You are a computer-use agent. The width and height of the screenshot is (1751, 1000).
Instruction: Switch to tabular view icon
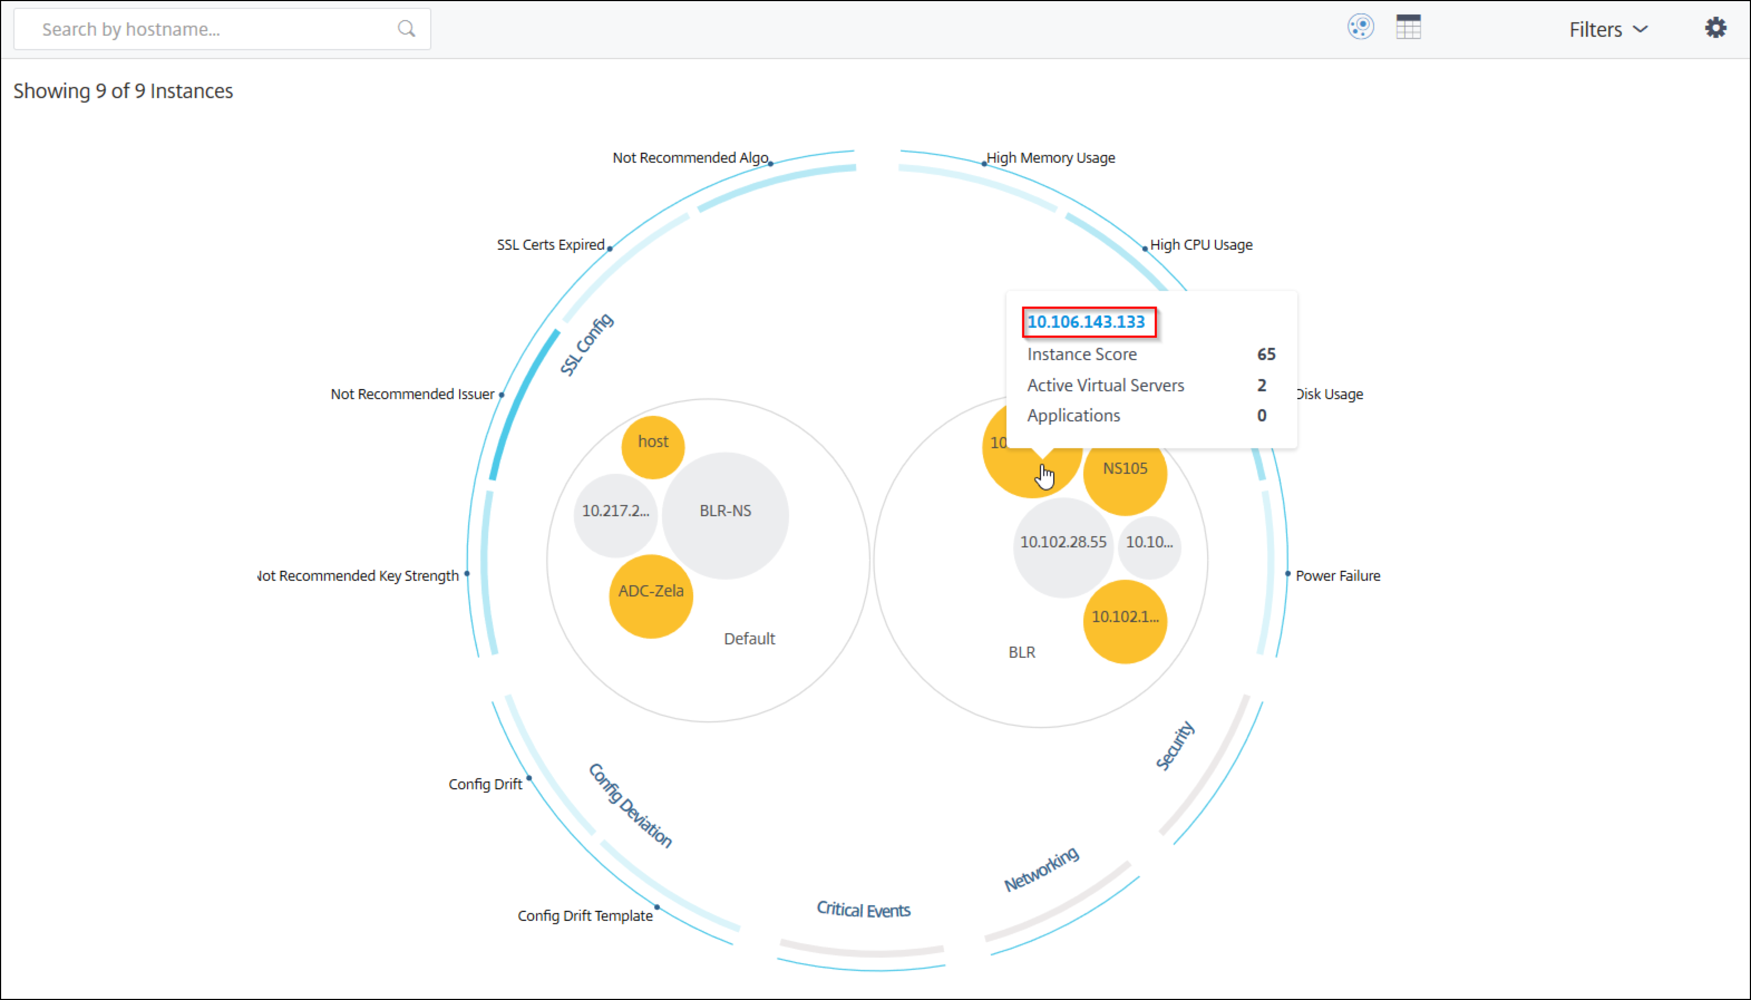(x=1408, y=27)
